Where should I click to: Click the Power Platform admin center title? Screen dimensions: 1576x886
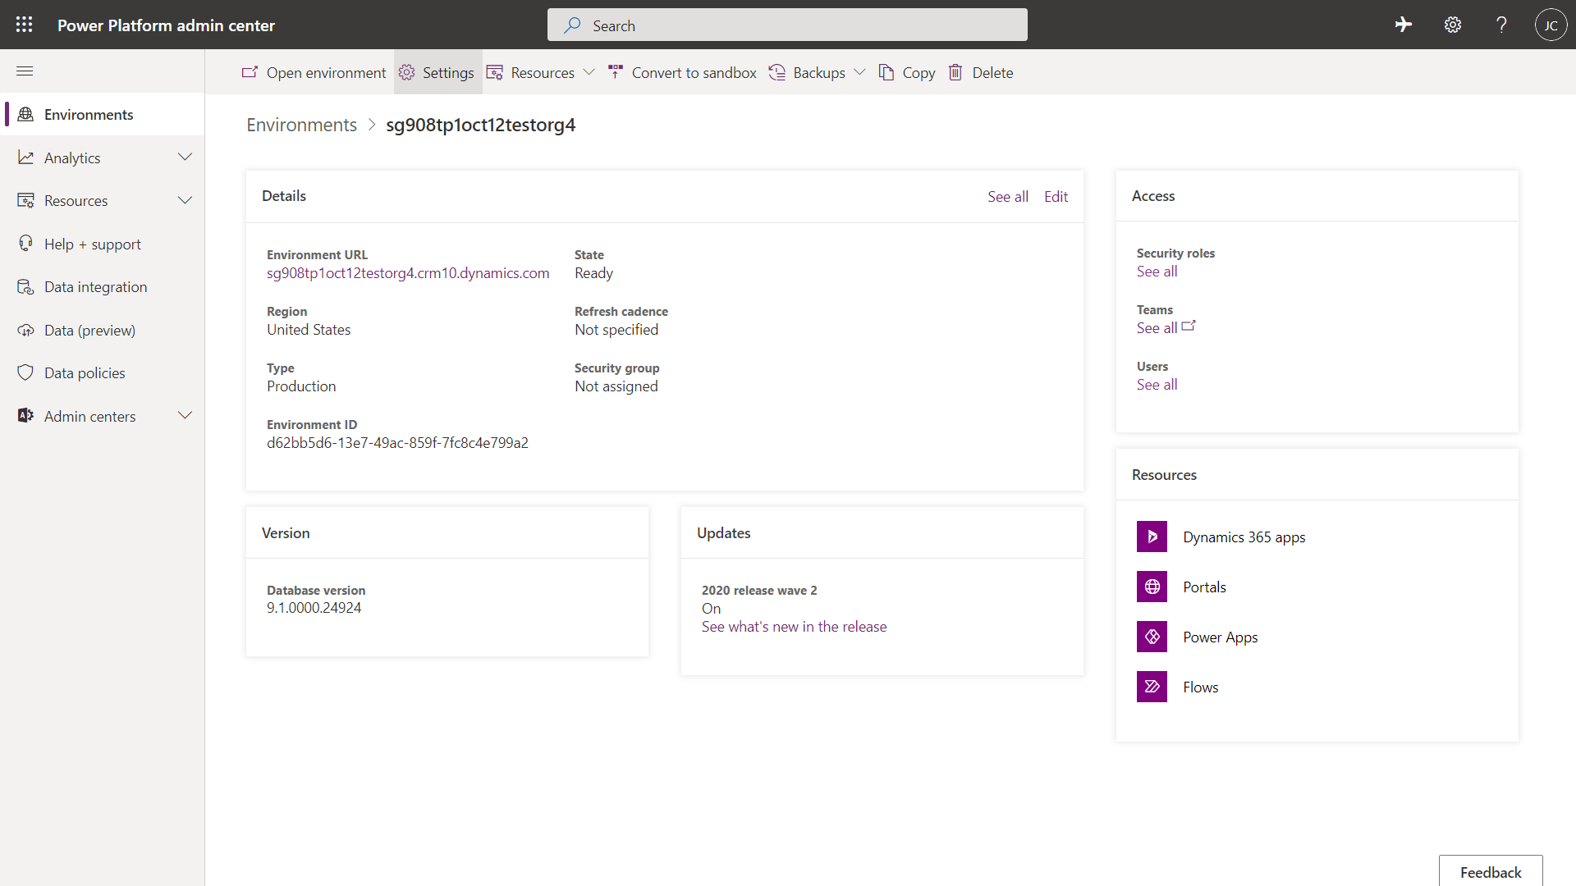coord(166,25)
